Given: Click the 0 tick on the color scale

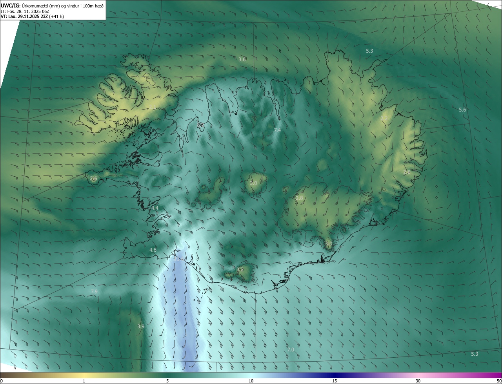Looking at the screenshot, I should pos(2,381).
